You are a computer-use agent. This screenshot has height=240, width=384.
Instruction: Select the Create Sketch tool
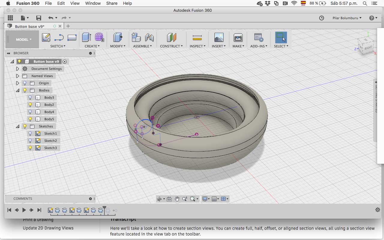click(46, 37)
